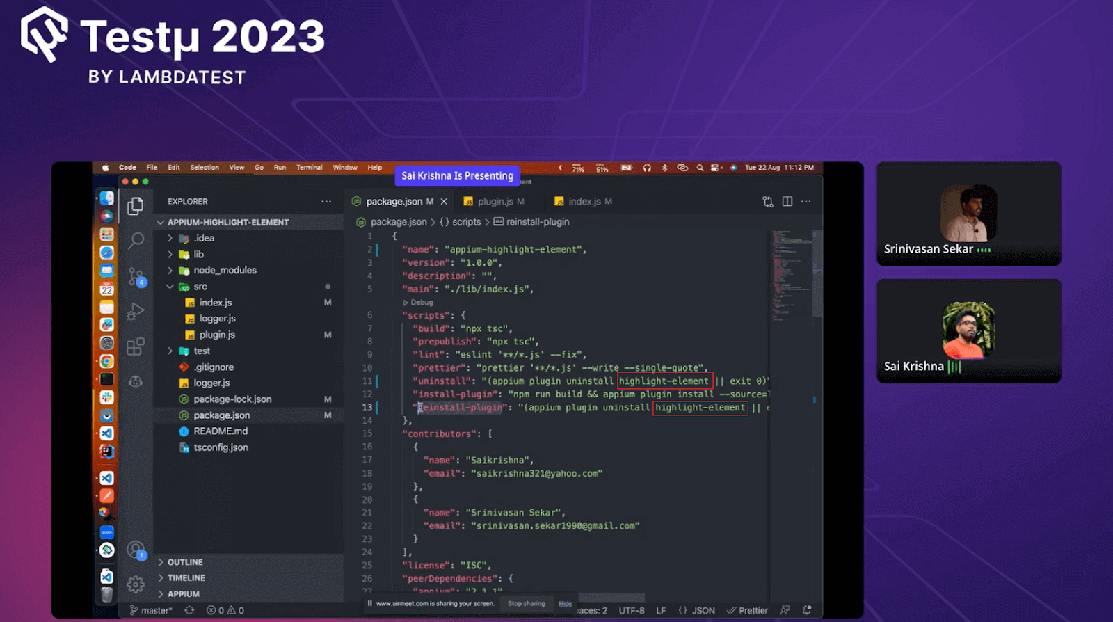Open the compare changes editor icon
This screenshot has width=1113, height=622.
(x=768, y=201)
